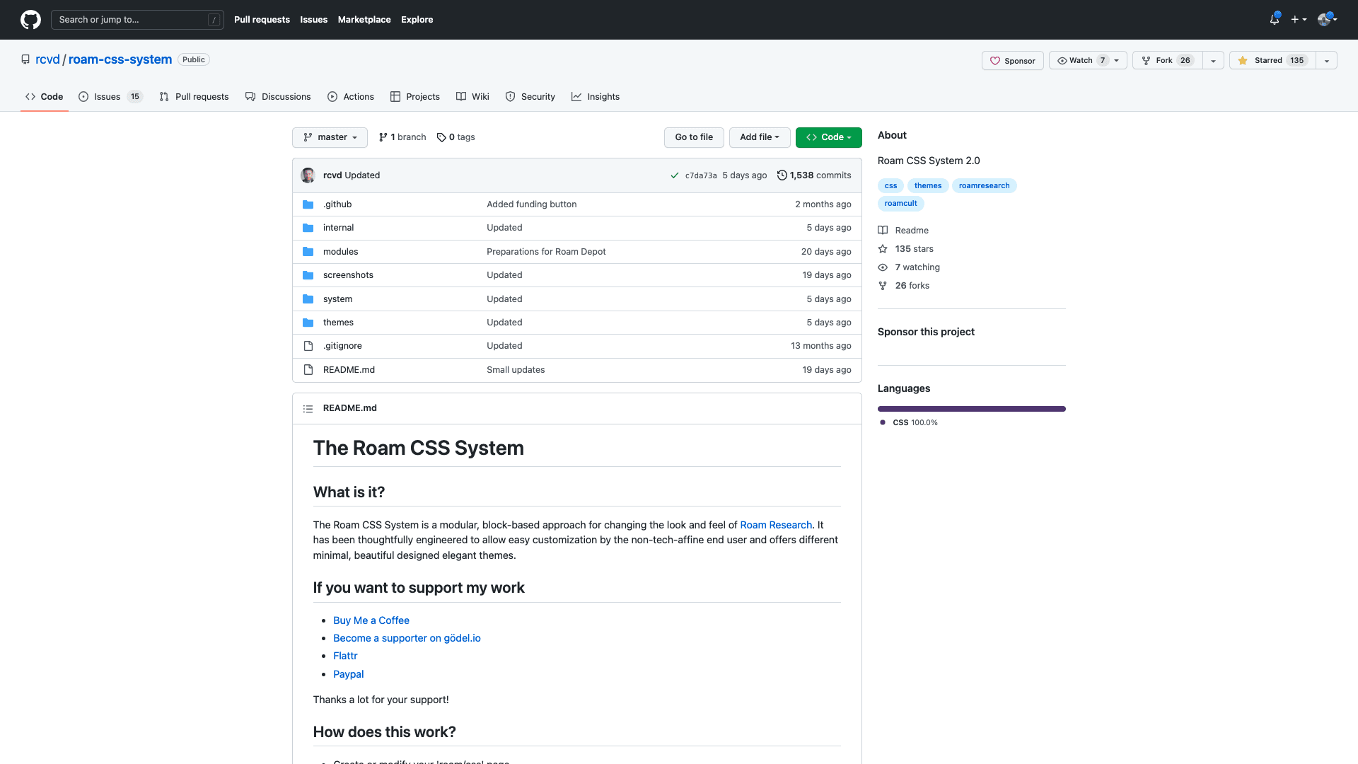Open the Watch notifications dropdown
Viewport: 1358px width, 764px height.
tap(1088, 61)
